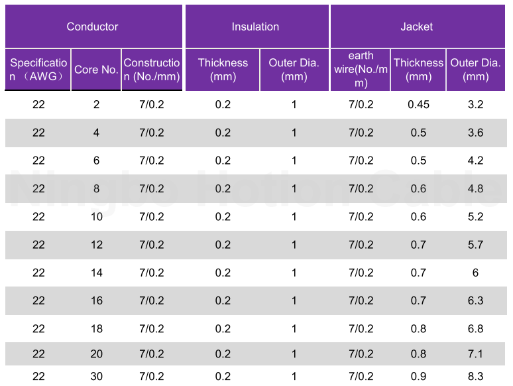
Task: Click the Construction (No./mm) column header
Action: pyautogui.click(x=152, y=70)
